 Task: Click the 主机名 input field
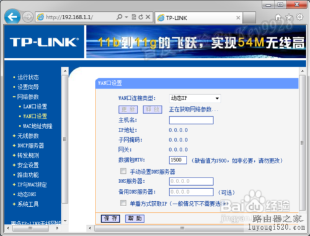pyautogui.click(x=191, y=120)
